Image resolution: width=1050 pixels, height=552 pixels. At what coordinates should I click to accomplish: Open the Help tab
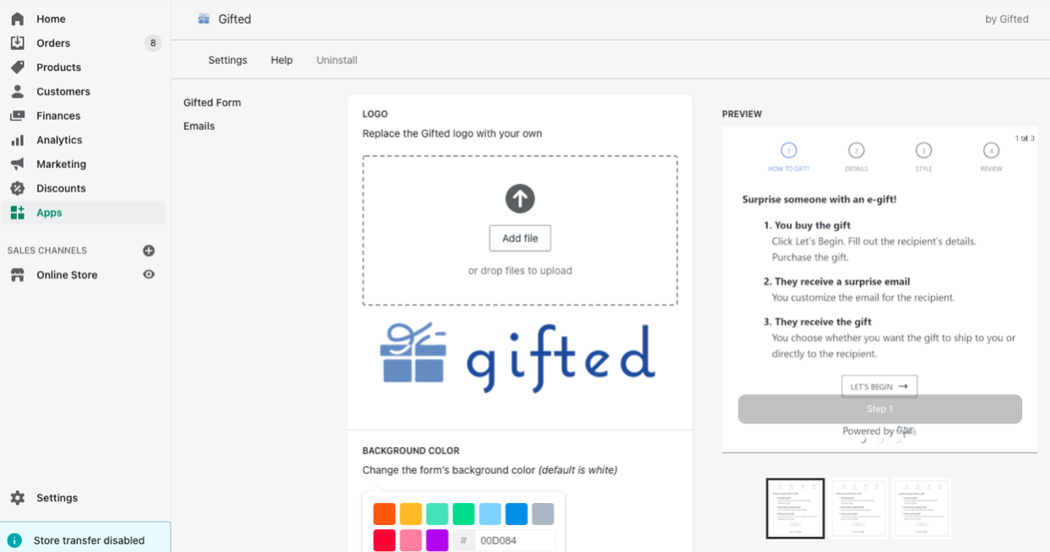[x=282, y=60]
